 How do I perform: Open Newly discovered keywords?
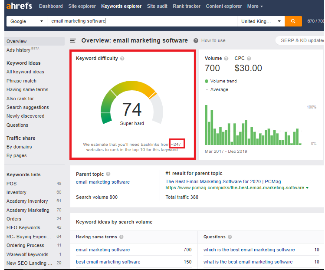click(26, 116)
